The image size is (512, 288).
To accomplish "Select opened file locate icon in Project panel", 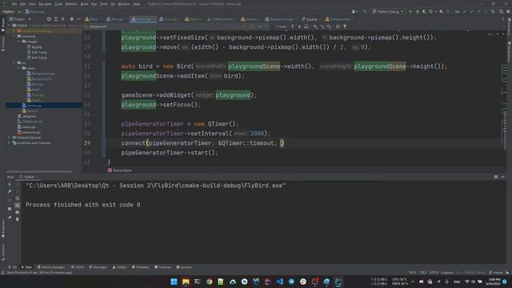I will pos(49,19).
